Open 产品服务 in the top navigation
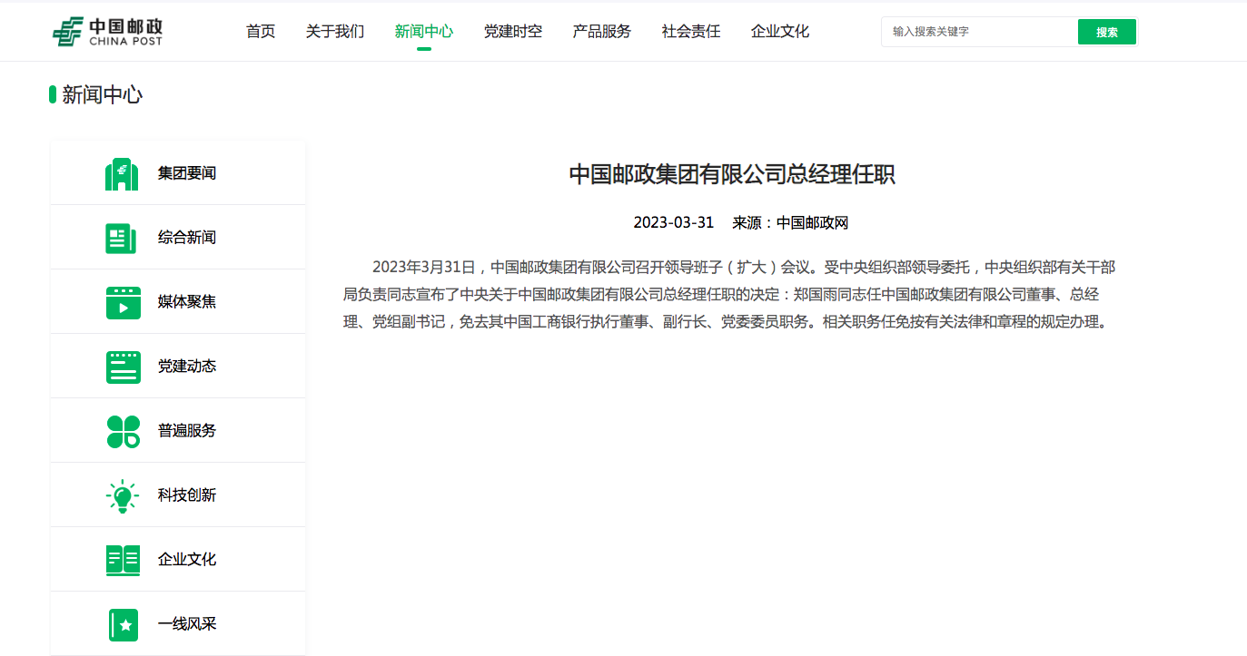This screenshot has height=656, width=1247. [x=602, y=32]
